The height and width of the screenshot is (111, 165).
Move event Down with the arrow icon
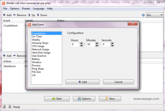[x=38, y=15]
